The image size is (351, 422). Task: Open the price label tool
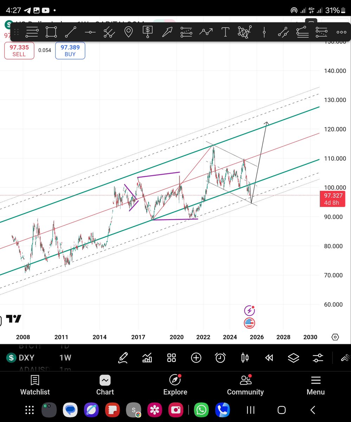coord(148,32)
